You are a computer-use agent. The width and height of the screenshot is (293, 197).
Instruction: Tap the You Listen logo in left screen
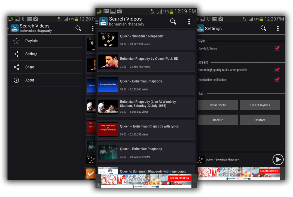(15, 28)
